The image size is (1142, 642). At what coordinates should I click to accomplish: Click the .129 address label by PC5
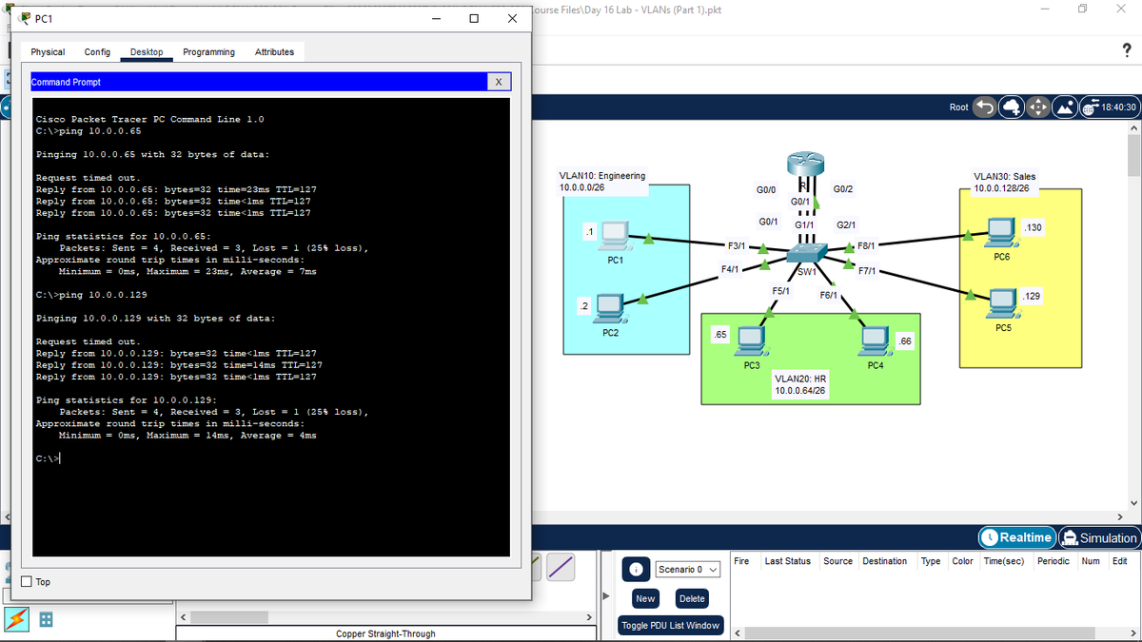1031,297
